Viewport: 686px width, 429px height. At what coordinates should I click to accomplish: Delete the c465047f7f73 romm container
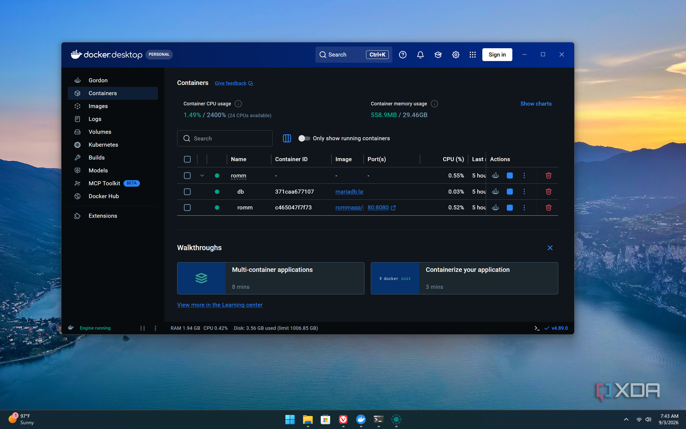[x=548, y=208]
